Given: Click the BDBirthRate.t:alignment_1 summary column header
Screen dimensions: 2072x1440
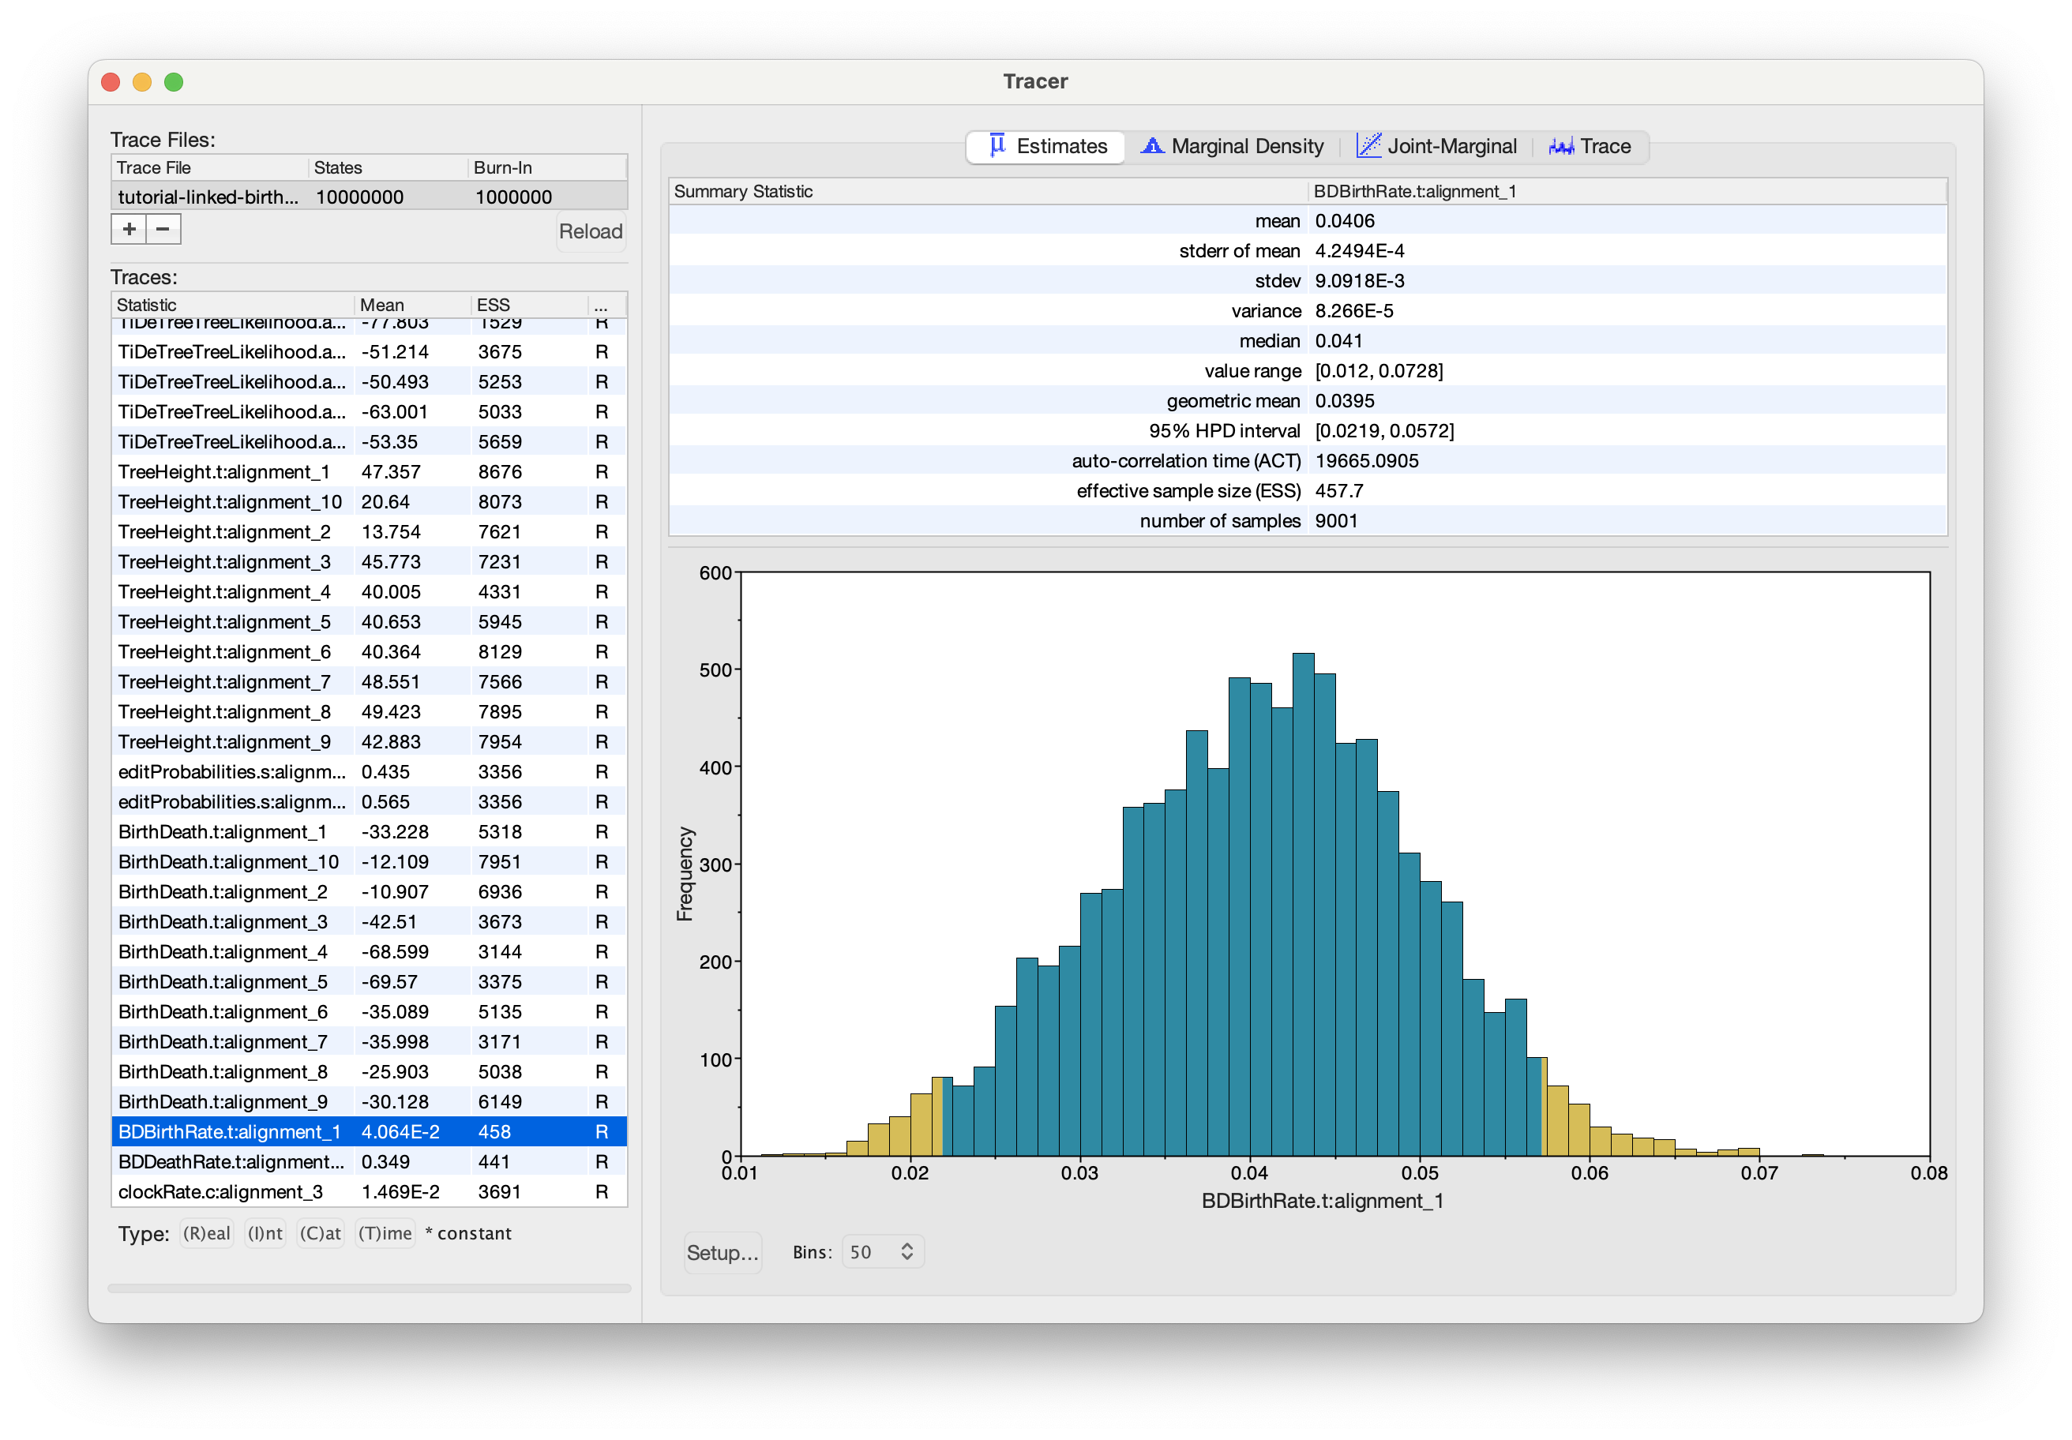Looking at the screenshot, I should pos(1627,191).
